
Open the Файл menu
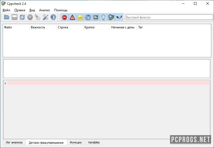[6, 10]
